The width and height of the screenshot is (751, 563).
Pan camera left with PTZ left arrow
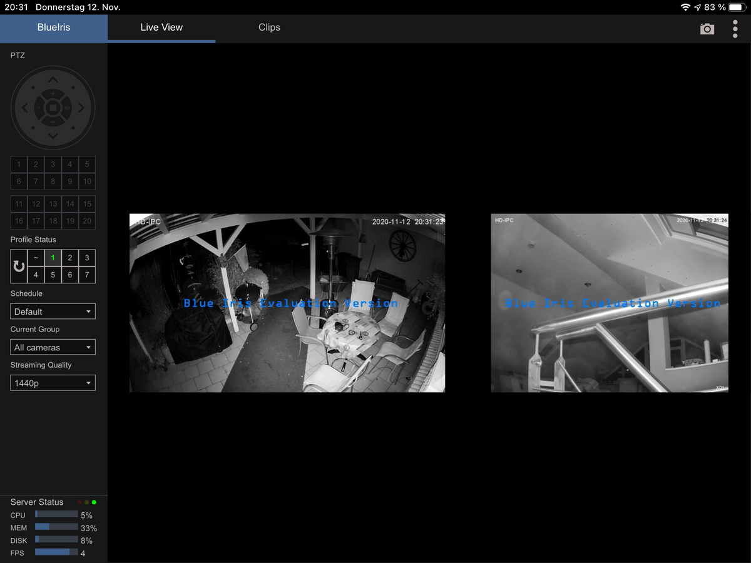pyautogui.click(x=25, y=108)
